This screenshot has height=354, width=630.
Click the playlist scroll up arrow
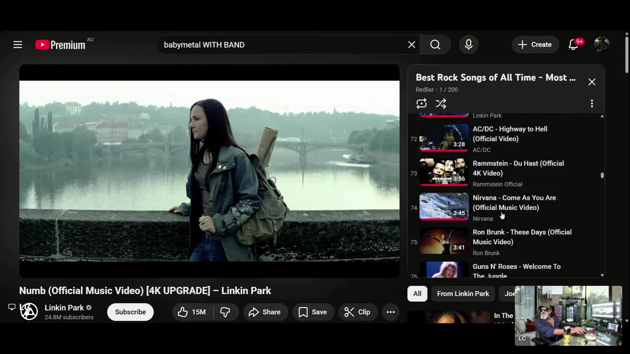(602, 116)
